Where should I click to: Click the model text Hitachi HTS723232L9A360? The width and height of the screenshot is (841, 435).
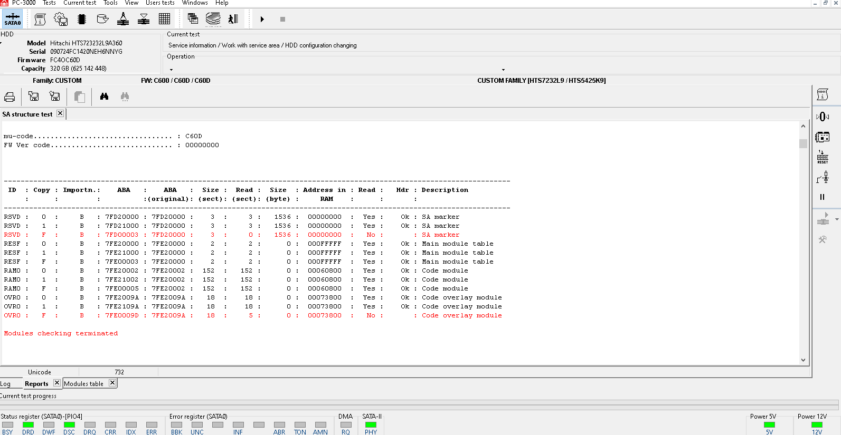click(86, 43)
